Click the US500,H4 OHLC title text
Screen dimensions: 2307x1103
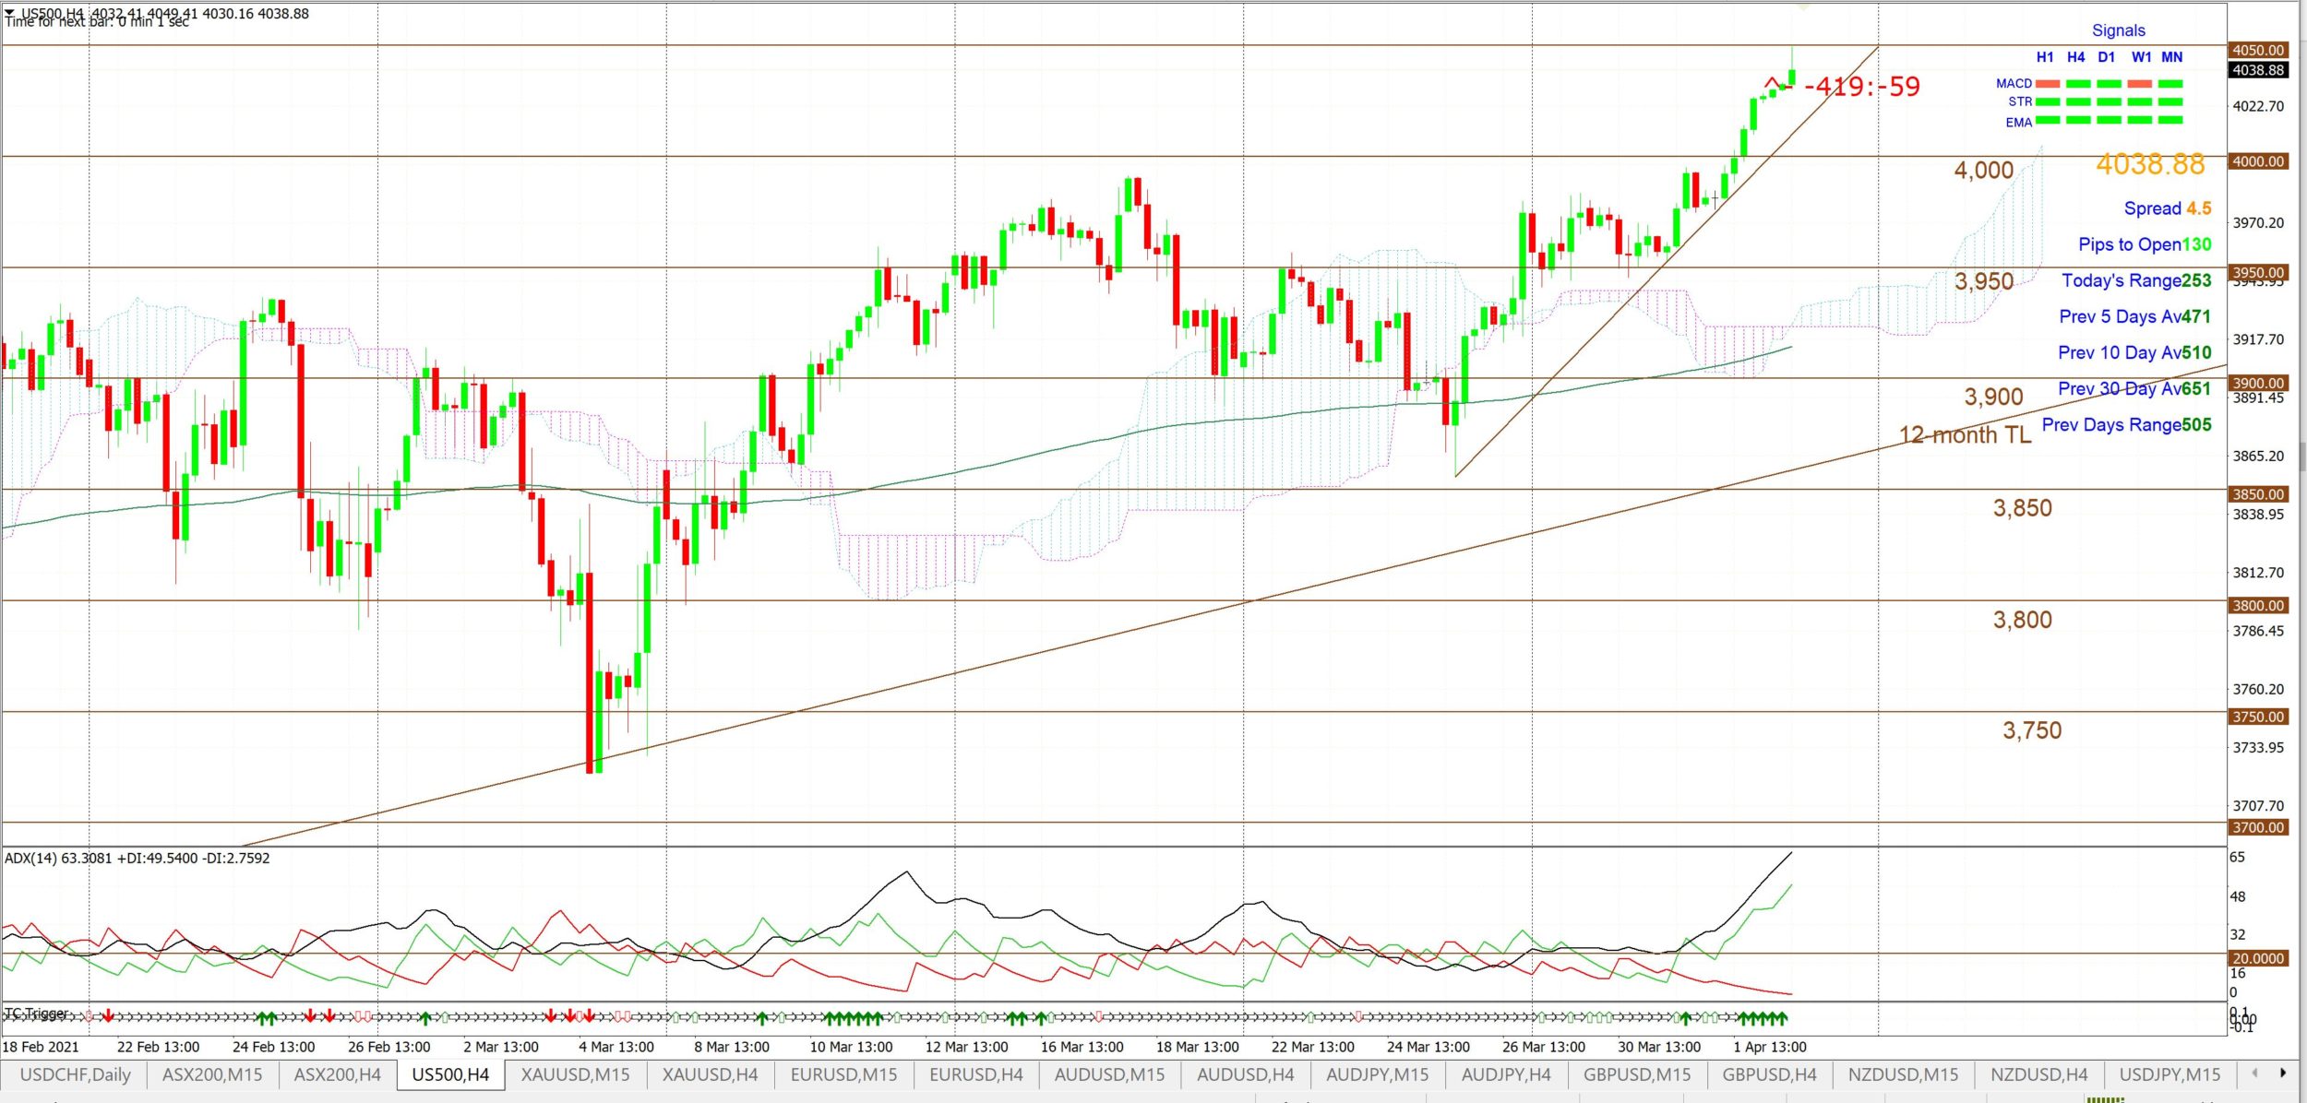tap(164, 13)
